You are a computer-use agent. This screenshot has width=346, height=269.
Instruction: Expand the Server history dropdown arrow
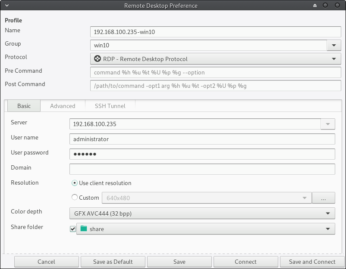pos(328,124)
